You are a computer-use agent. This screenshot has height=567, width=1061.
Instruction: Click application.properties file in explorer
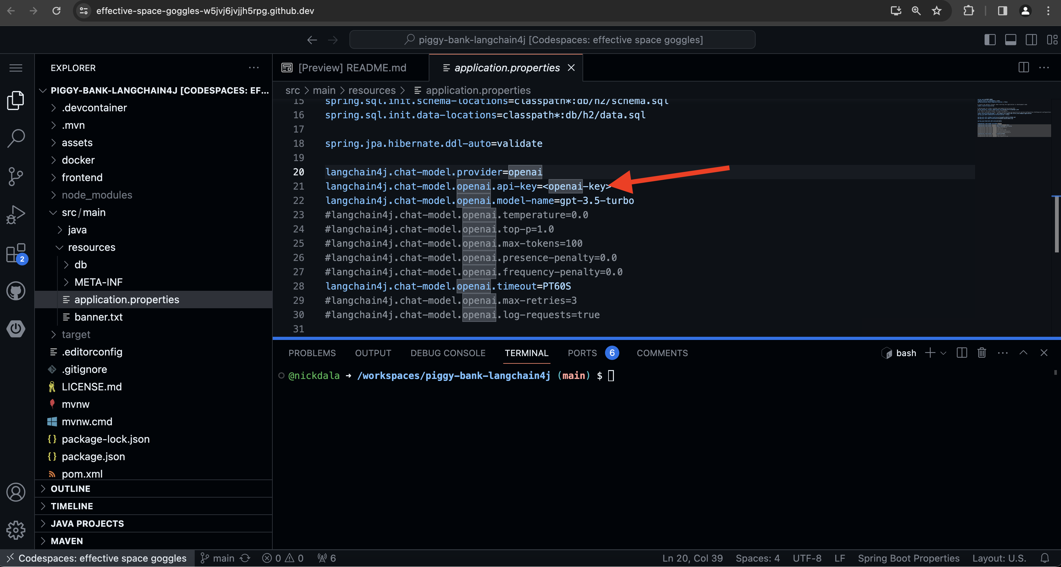[127, 300]
